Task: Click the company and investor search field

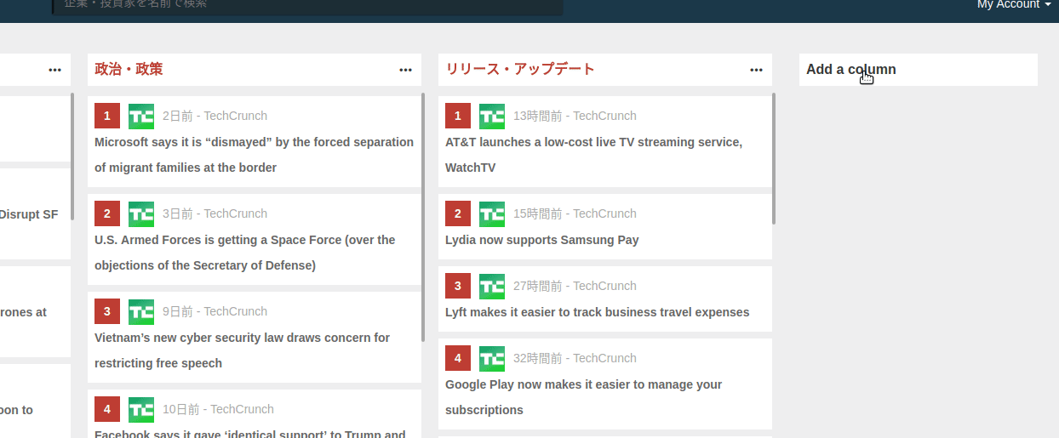Action: tap(307, 7)
